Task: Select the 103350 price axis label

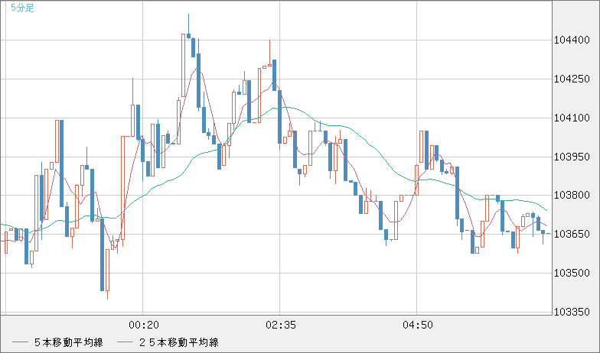Action: point(572,312)
